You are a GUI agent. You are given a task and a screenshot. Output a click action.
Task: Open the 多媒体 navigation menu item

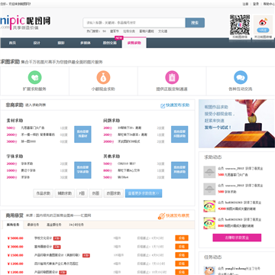(86, 43)
